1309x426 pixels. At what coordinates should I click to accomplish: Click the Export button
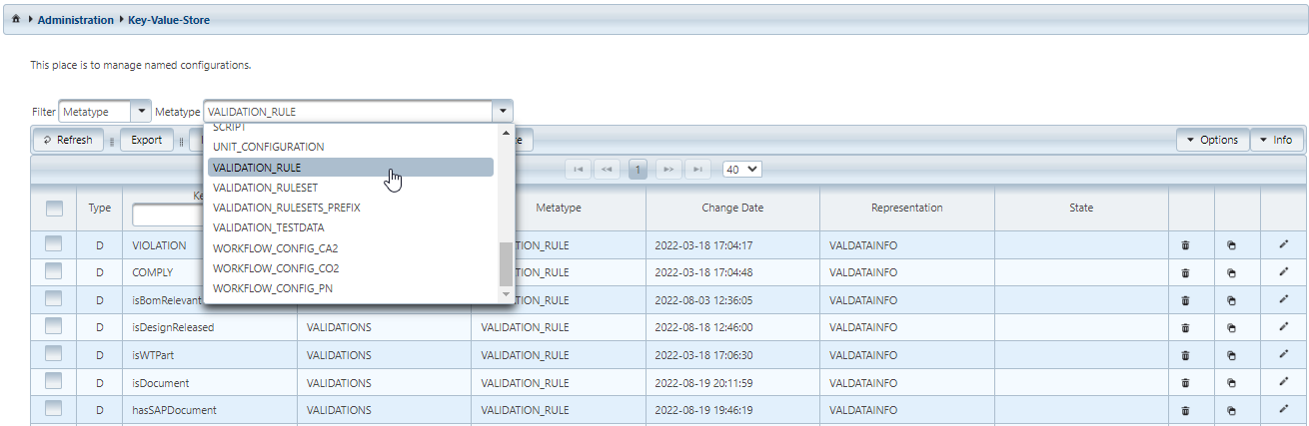pyautogui.click(x=147, y=140)
